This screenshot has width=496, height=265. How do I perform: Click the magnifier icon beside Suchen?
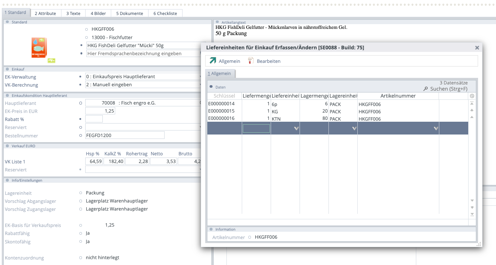(x=425, y=89)
